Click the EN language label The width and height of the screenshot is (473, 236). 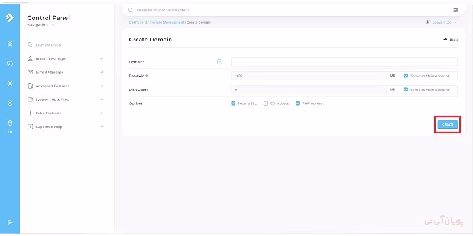[10, 132]
